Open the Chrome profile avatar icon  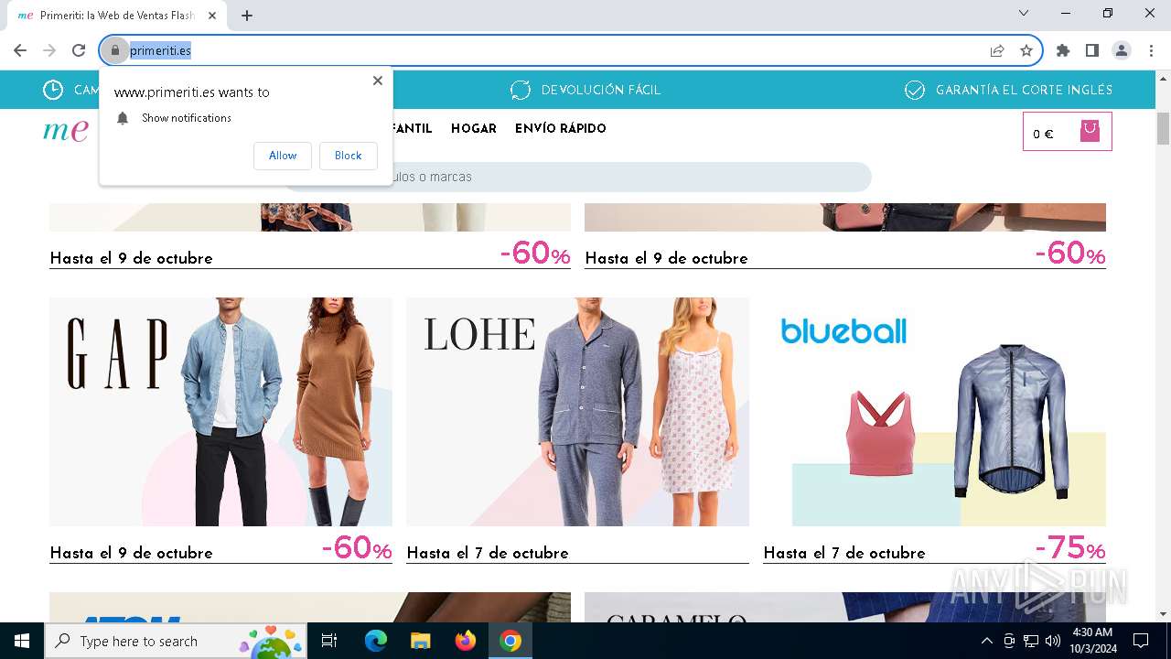(x=1122, y=50)
